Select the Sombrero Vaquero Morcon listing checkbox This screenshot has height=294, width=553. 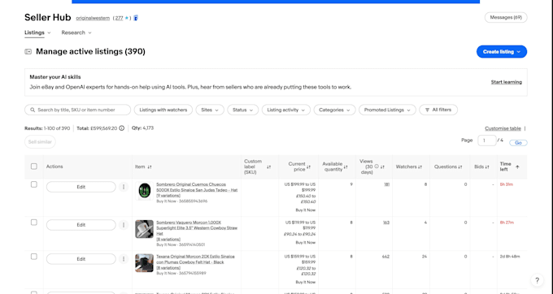point(34,223)
